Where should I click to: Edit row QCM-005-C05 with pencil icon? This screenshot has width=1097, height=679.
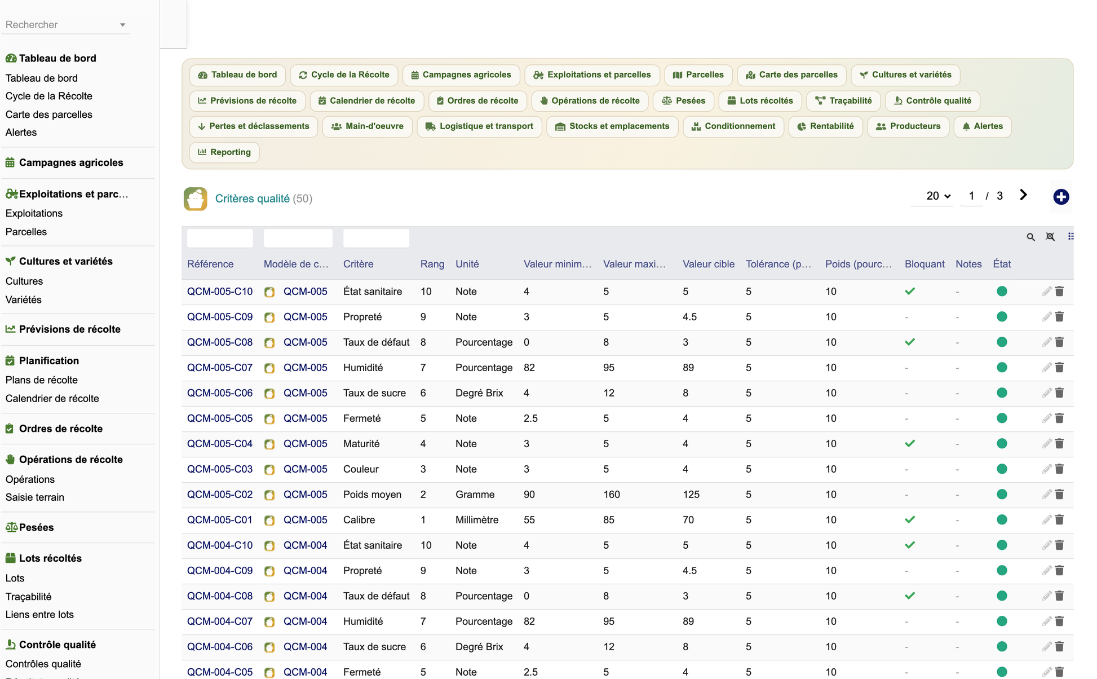coord(1046,418)
